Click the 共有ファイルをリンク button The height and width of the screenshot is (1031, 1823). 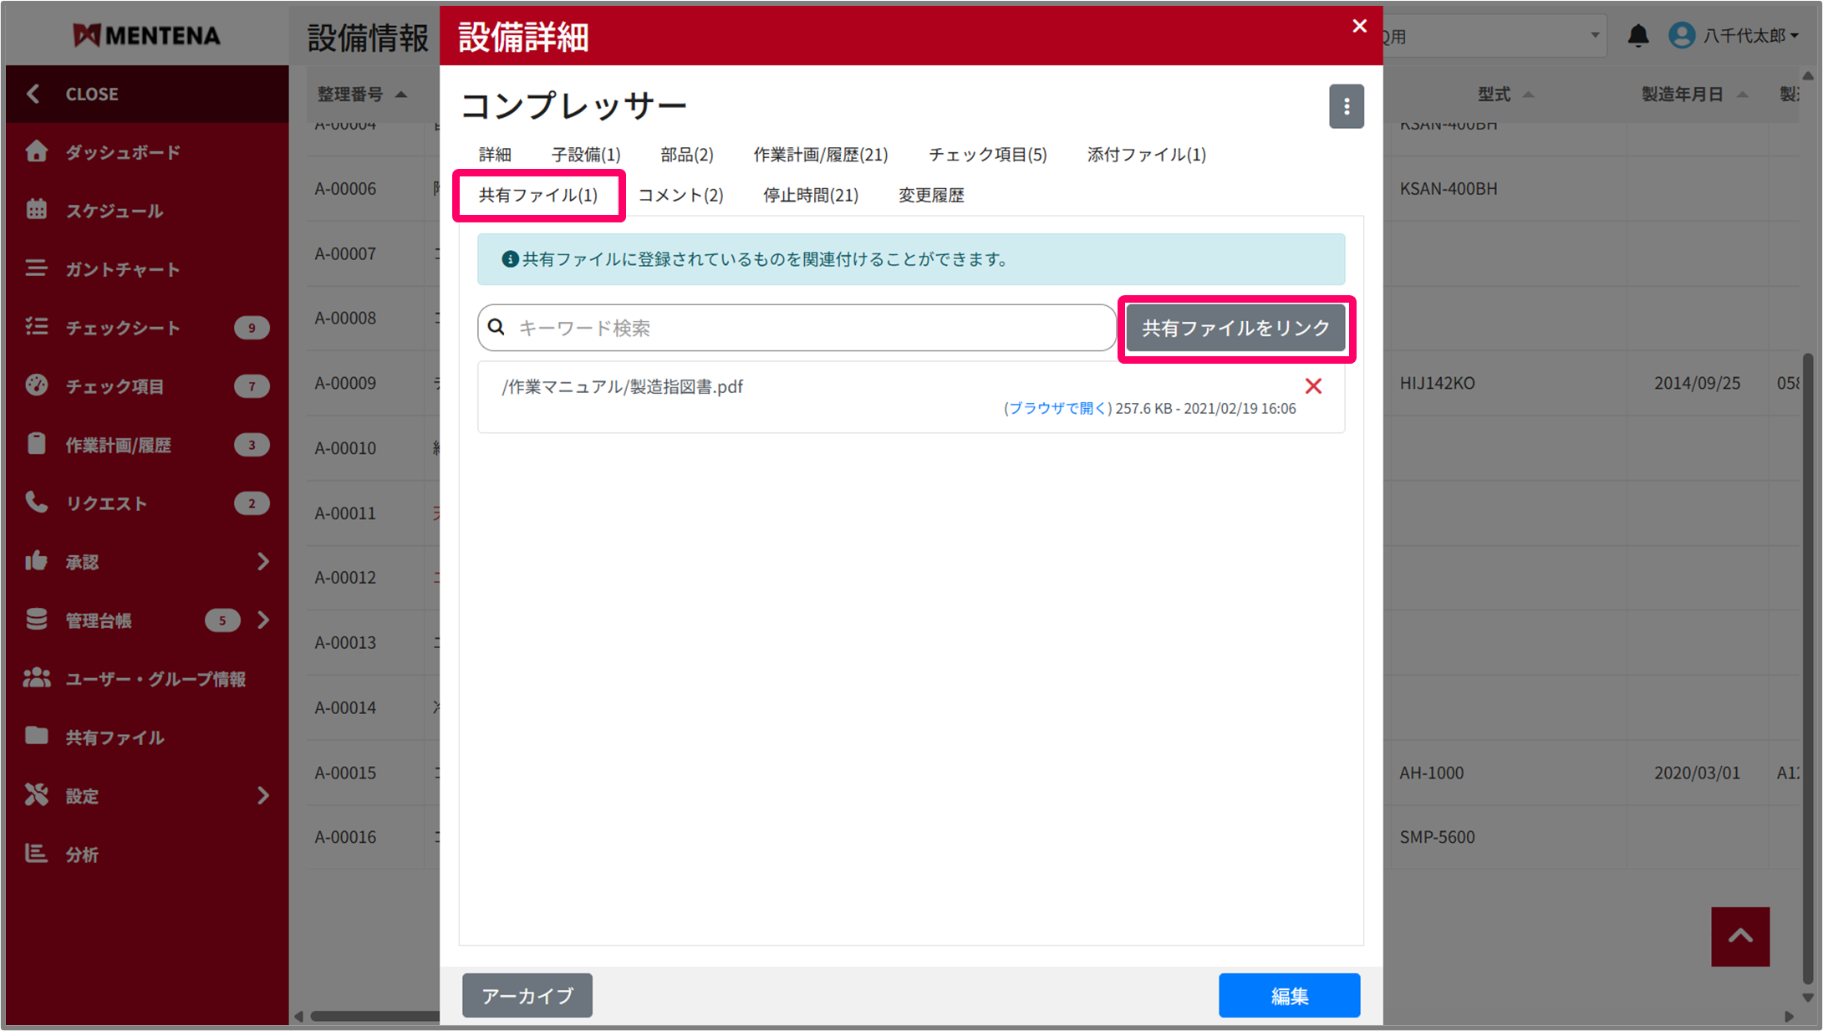[1235, 329]
